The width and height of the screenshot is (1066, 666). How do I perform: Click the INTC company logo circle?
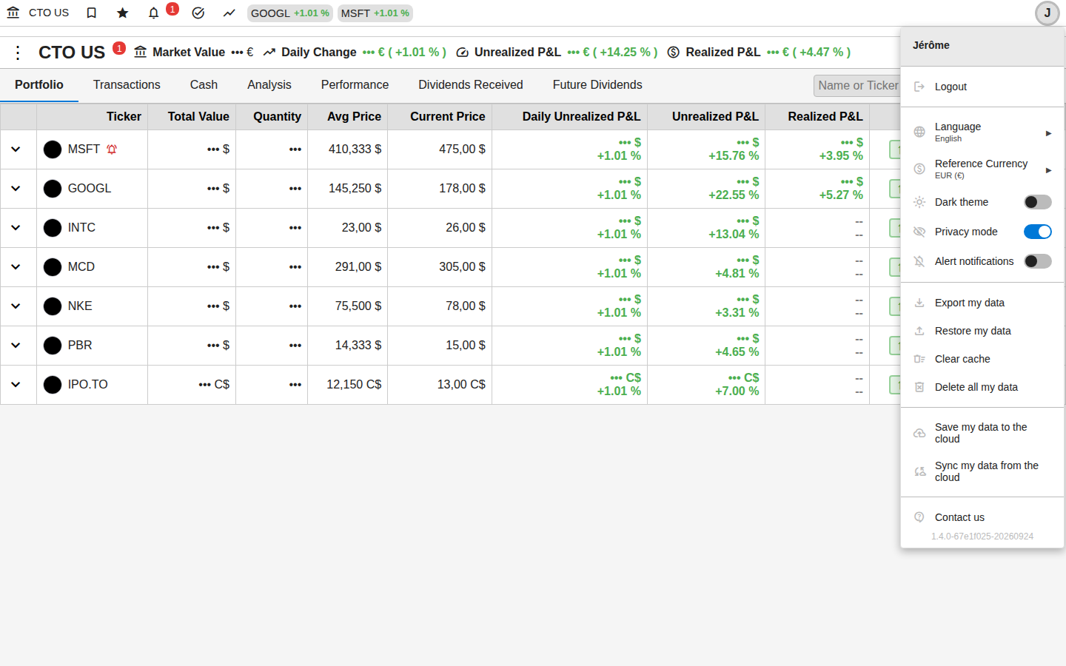(53, 228)
